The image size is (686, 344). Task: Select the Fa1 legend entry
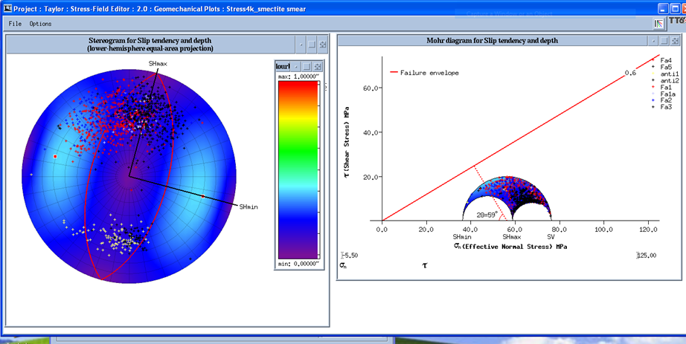coord(662,87)
